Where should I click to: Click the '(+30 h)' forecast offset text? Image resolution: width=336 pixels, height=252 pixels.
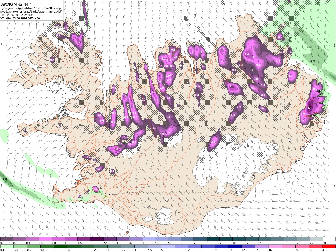(38, 18)
